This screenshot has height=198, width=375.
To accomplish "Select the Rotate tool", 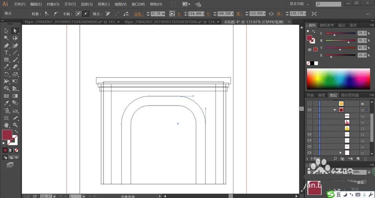I will 6,74.
